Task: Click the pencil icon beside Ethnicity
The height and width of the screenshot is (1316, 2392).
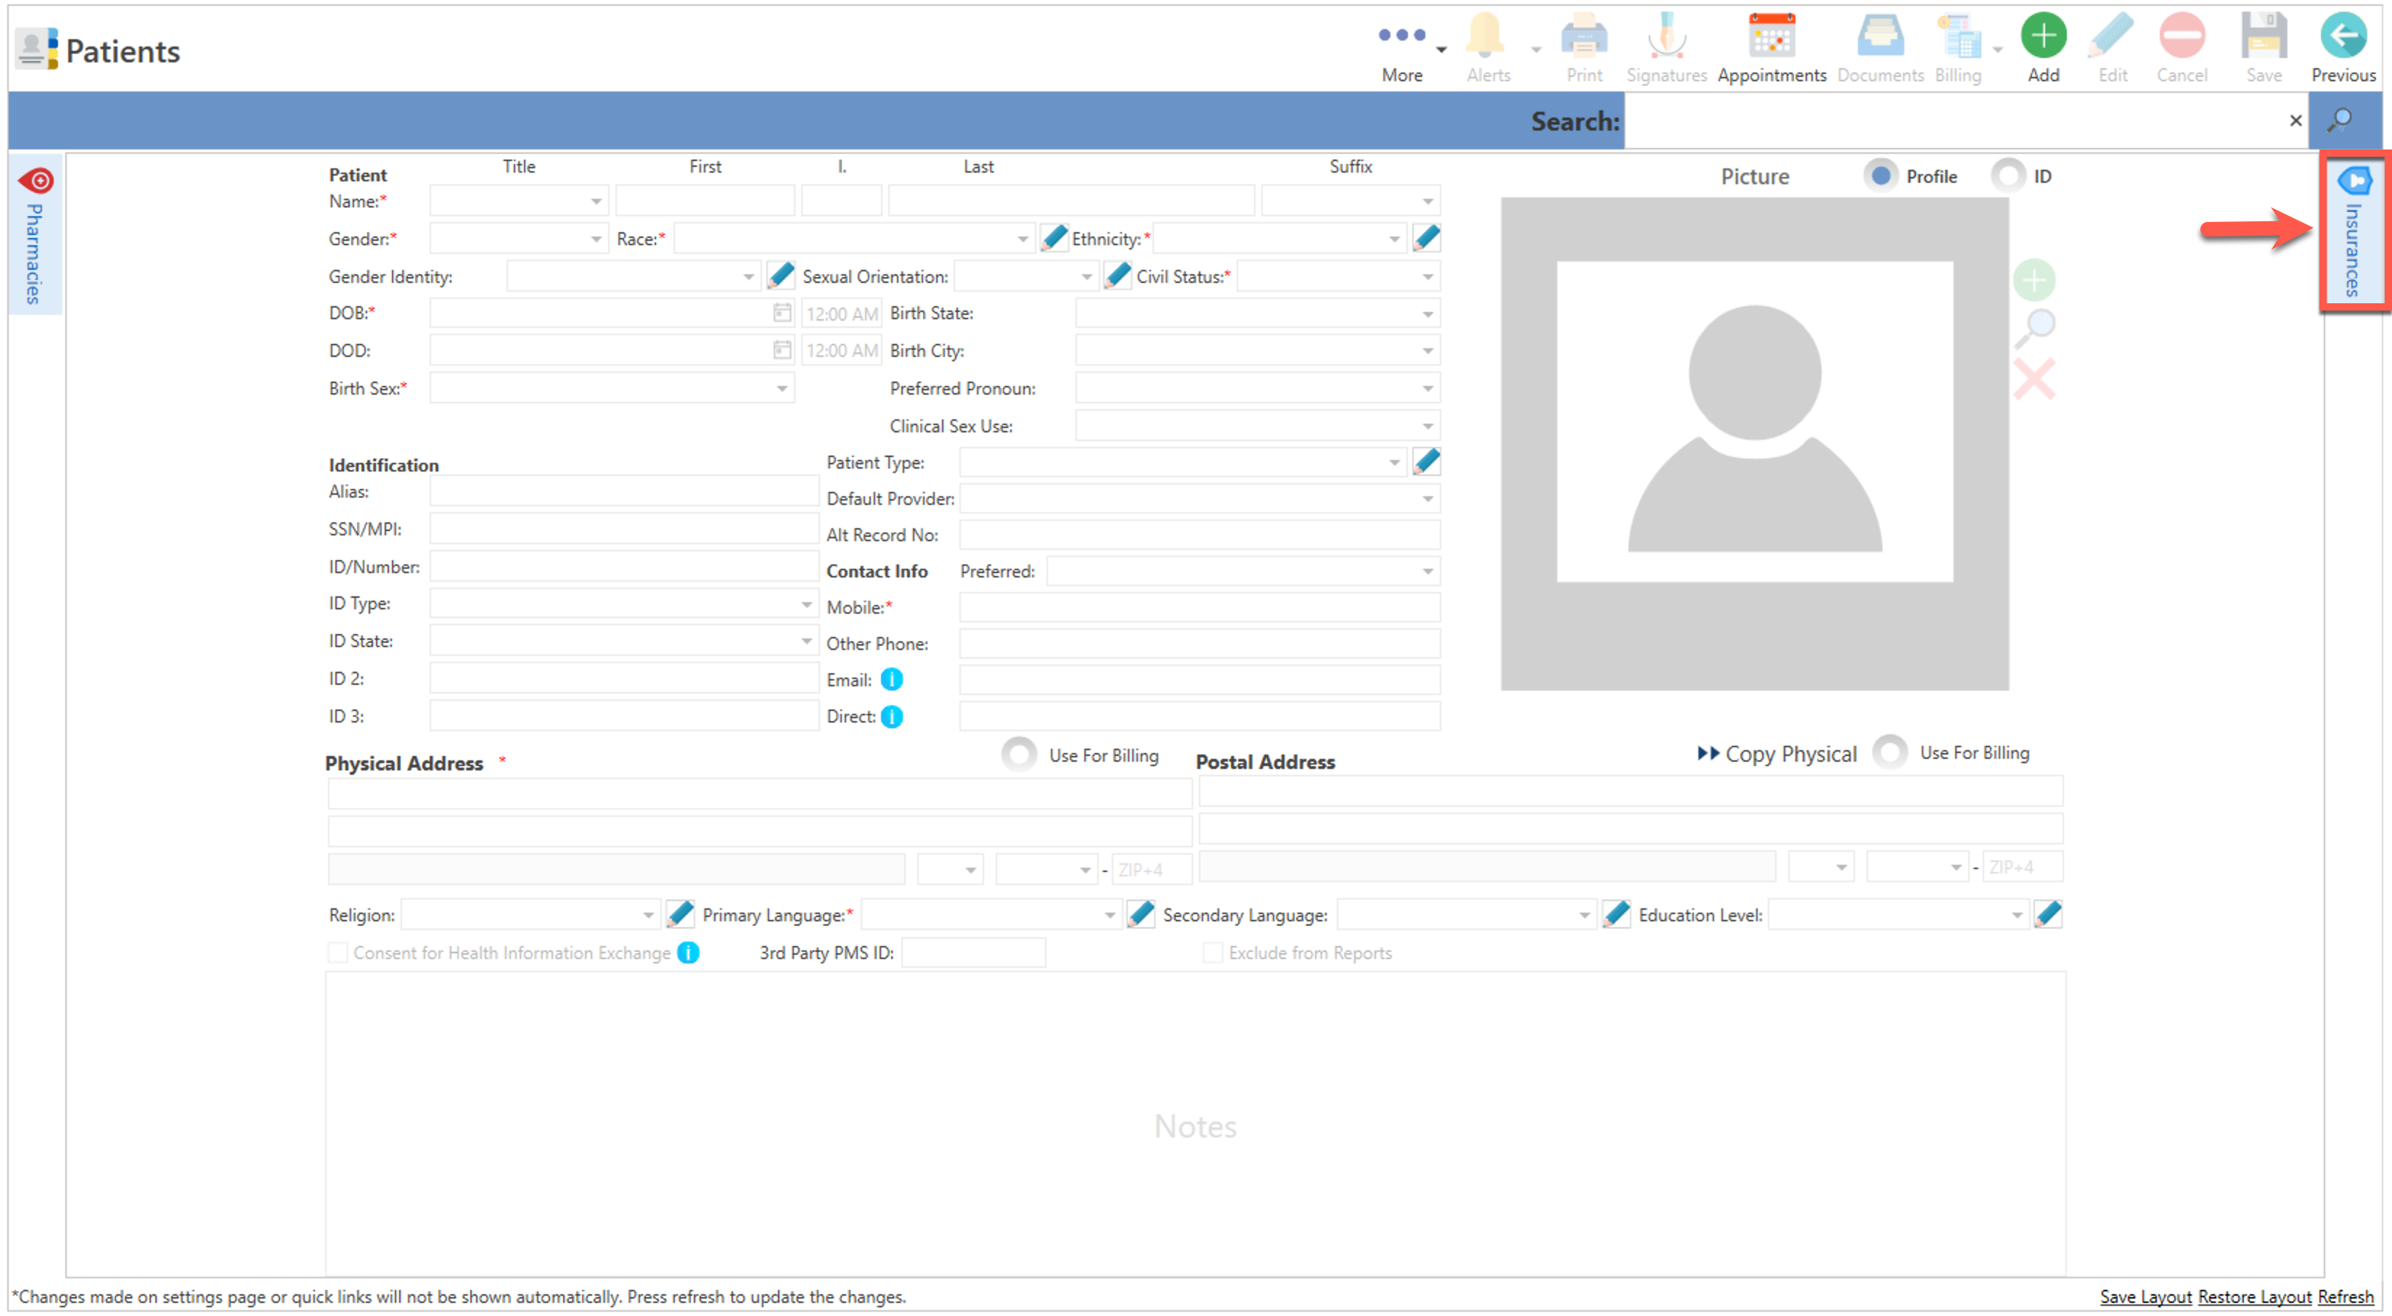Action: [1426, 239]
